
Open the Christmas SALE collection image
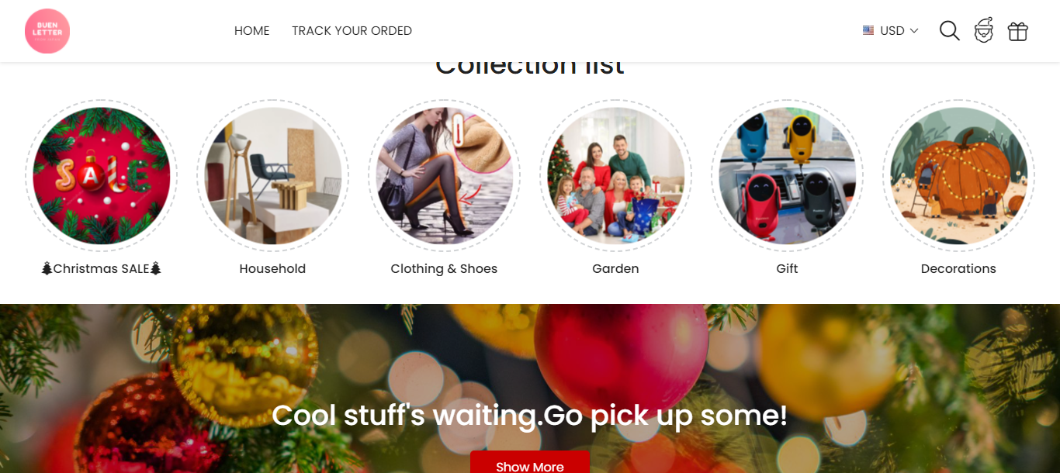pyautogui.click(x=102, y=175)
